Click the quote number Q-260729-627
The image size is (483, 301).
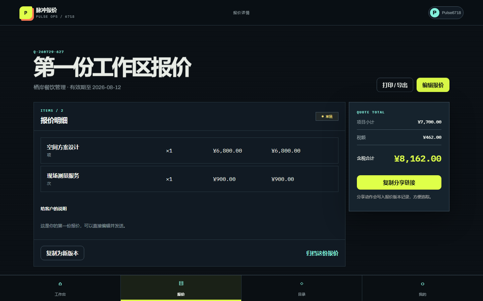click(x=49, y=52)
